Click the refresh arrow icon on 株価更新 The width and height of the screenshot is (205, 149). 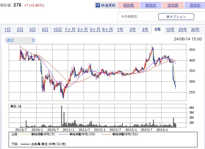[x=98, y=5]
